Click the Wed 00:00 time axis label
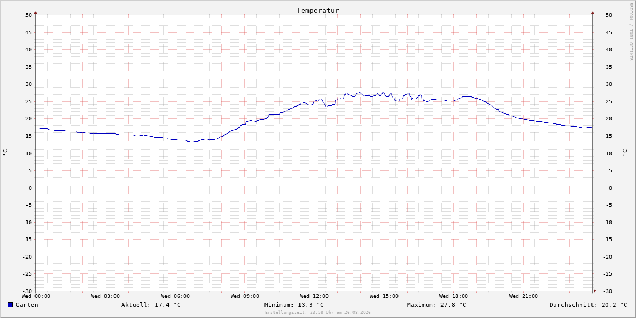This screenshot has width=636, height=318. tap(36, 296)
